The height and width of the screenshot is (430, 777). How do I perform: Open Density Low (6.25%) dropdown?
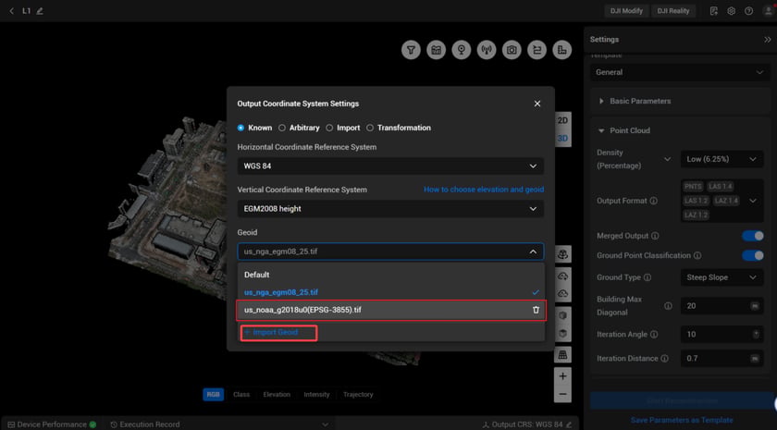[722, 159]
